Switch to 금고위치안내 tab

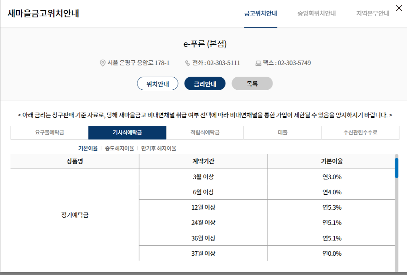tap(261, 13)
